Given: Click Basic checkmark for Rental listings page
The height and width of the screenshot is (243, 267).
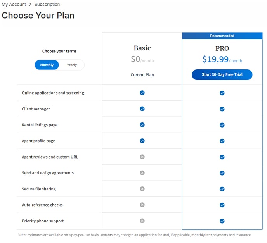Looking at the screenshot, I should tap(142, 125).
